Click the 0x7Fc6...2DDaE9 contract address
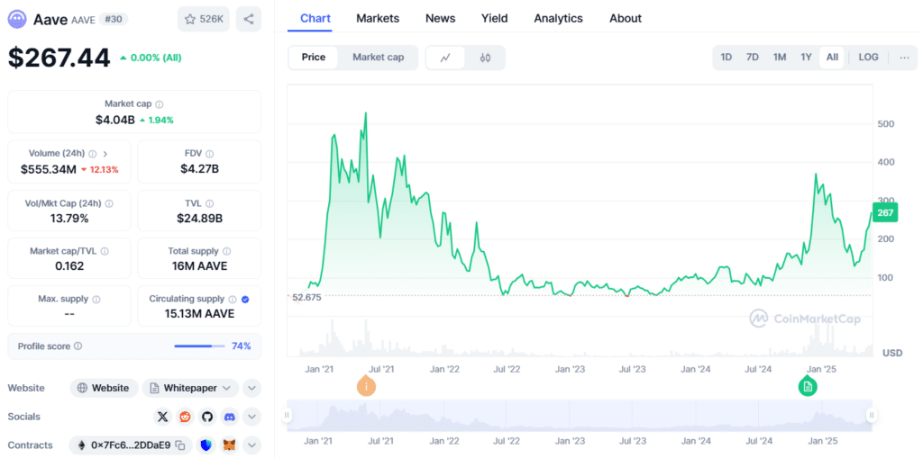Viewport: 923px width, 458px height. tap(131, 445)
